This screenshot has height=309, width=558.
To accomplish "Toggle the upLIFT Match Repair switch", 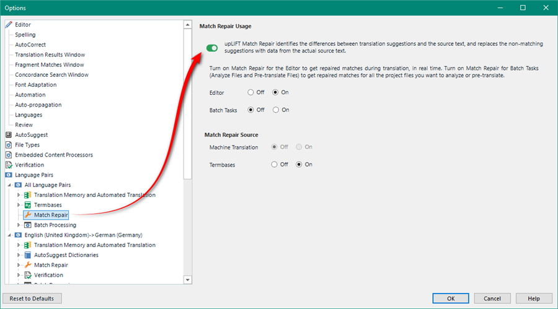I will 212,48.
